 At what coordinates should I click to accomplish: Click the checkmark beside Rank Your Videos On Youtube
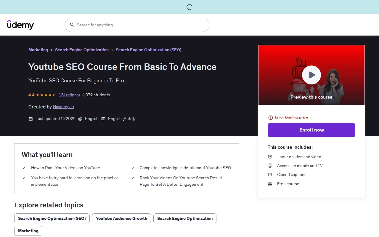pos(133,178)
